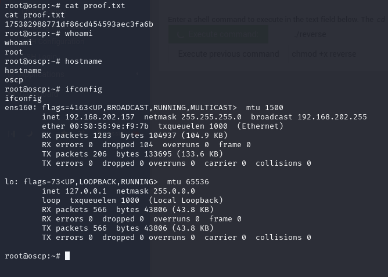The height and width of the screenshot is (277, 388).
Task: Open the faded SSH Login sidebar item
Action: 41,56
